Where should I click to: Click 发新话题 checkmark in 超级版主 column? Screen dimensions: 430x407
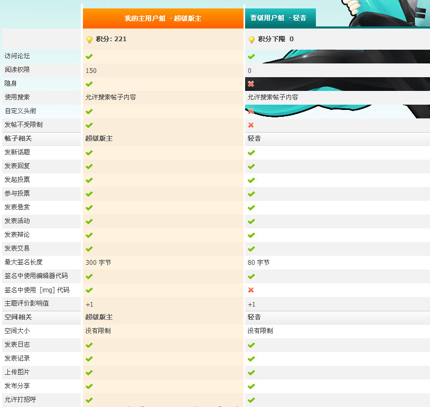89,153
